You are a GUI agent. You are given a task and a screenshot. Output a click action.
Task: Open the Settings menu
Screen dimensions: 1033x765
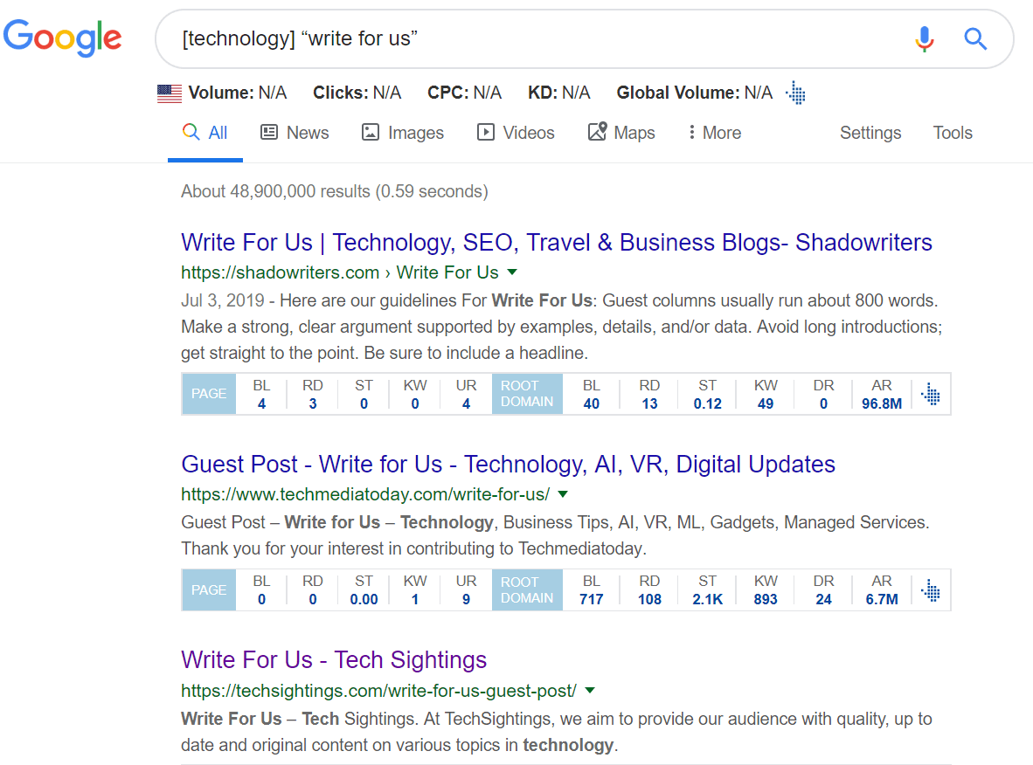pos(870,133)
